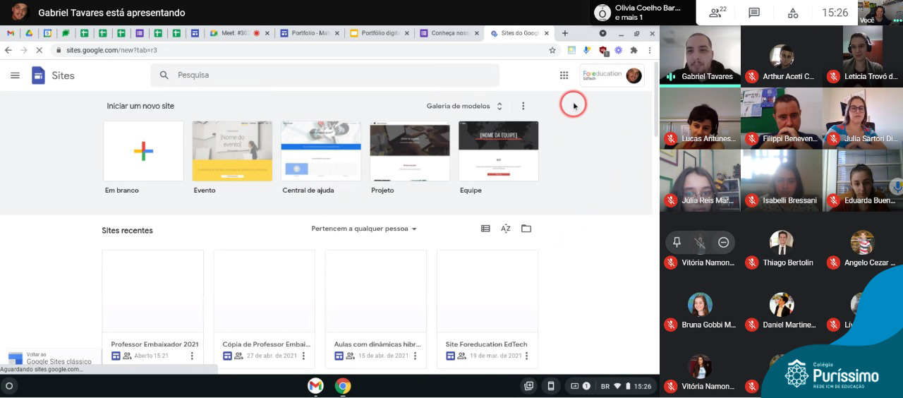
Task: Open more options beside Galeria de modelos
Action: 523,106
